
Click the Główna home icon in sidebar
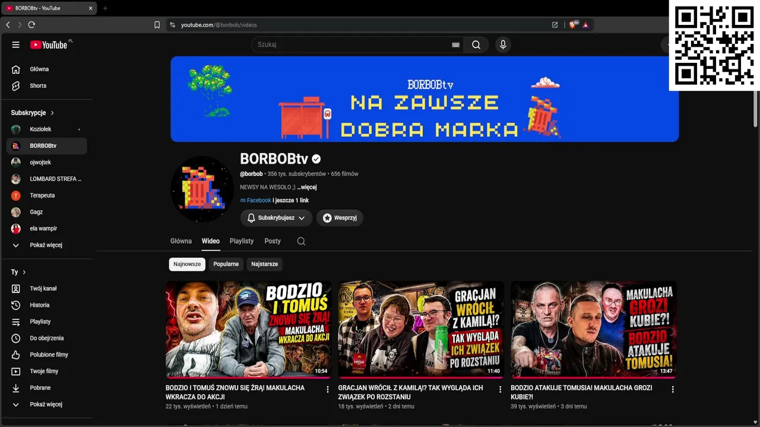pyautogui.click(x=16, y=69)
